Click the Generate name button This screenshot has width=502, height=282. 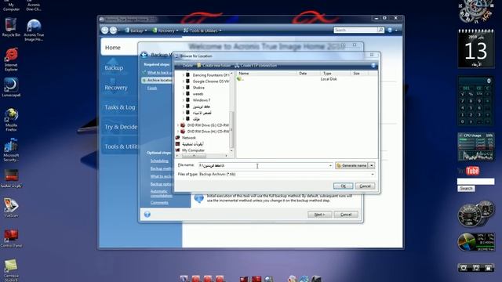tap(352, 165)
